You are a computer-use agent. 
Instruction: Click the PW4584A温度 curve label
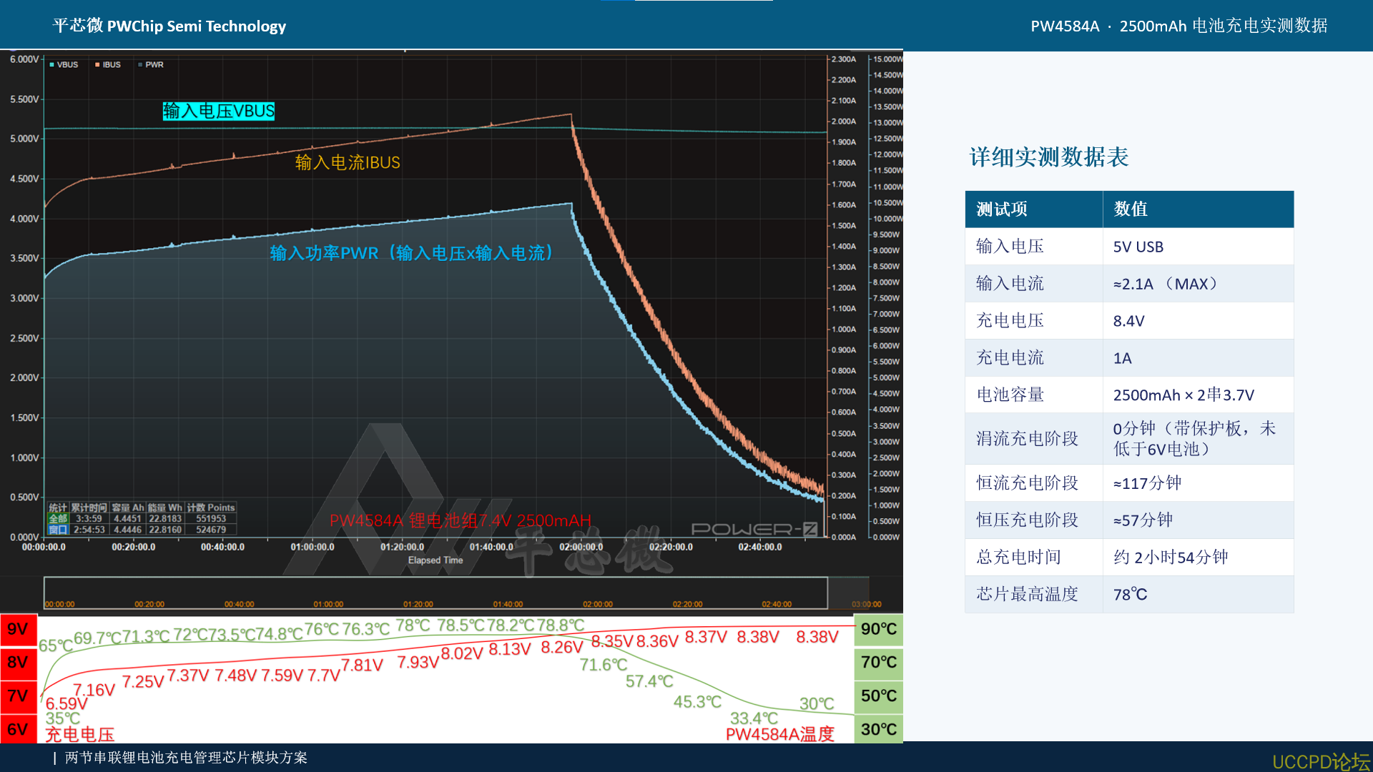779,734
